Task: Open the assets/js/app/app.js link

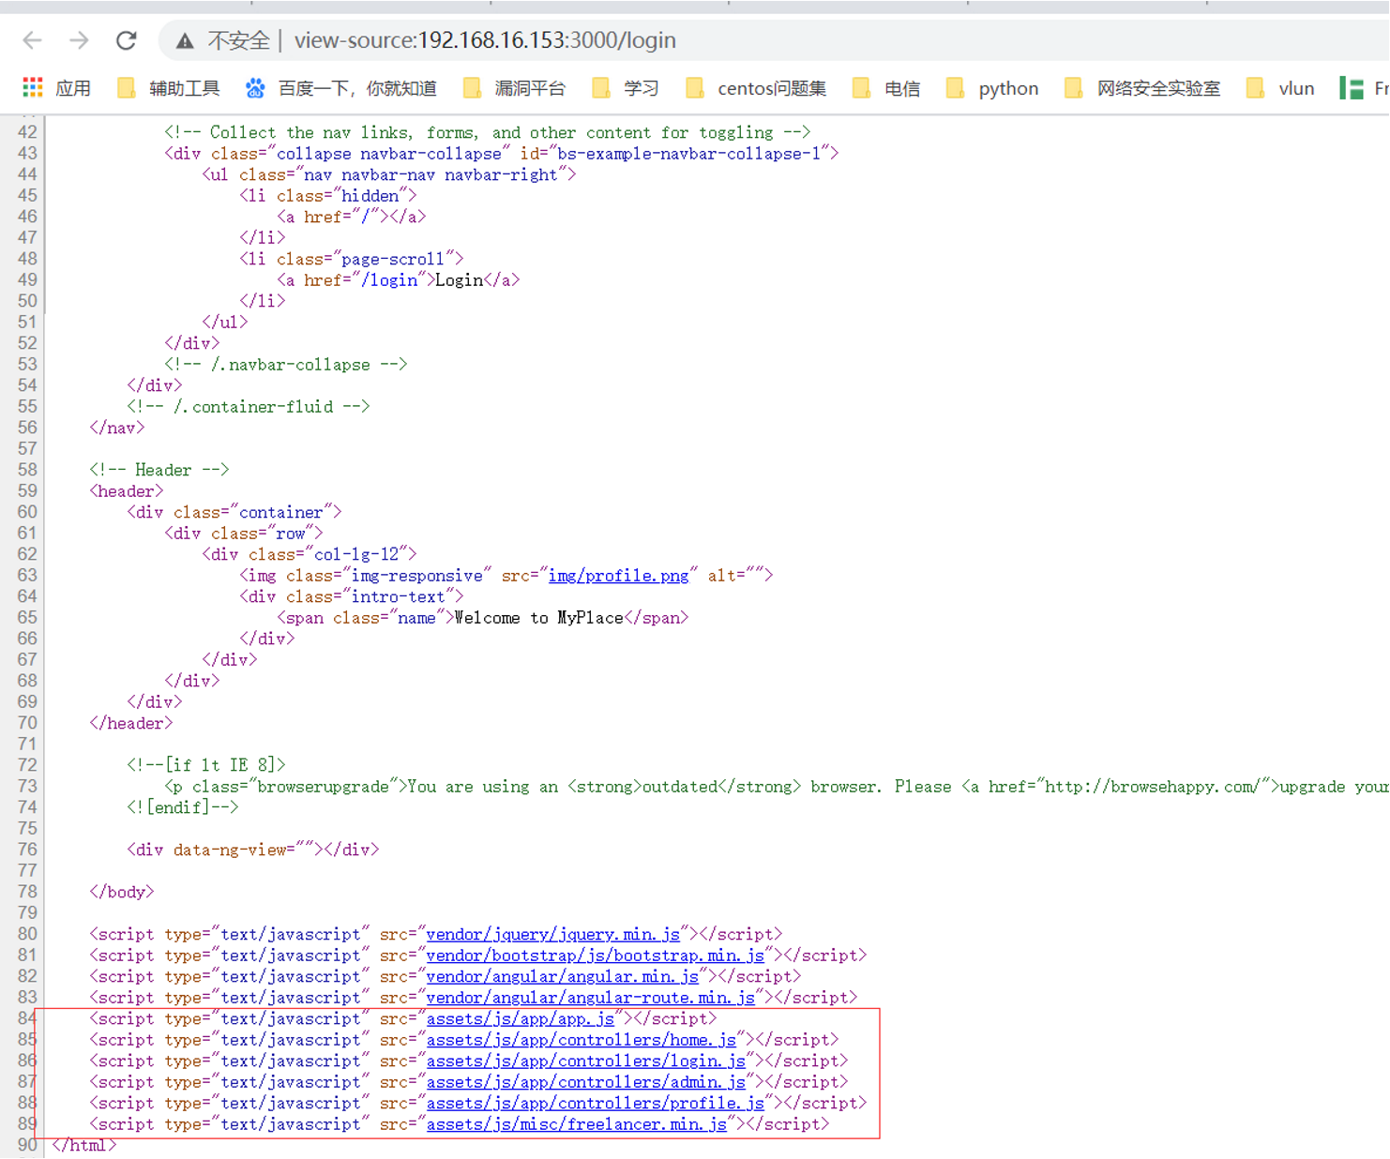Action: pyautogui.click(x=521, y=1018)
